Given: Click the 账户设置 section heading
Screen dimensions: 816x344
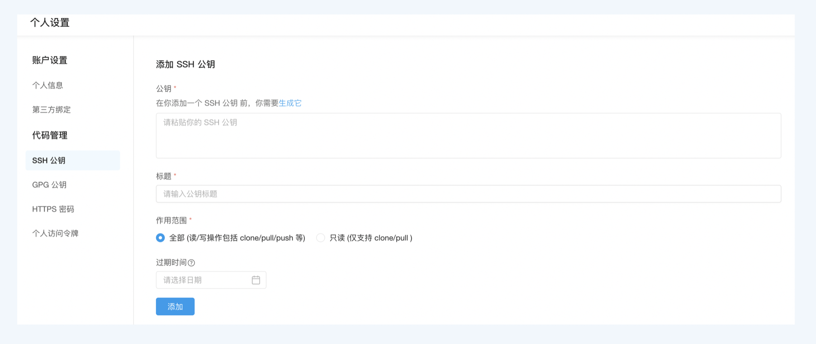Looking at the screenshot, I should tap(50, 60).
